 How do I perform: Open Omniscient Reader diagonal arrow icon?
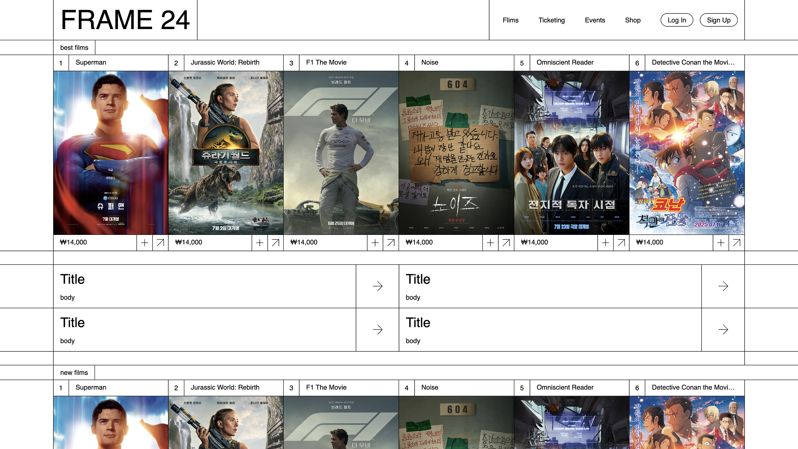[622, 242]
